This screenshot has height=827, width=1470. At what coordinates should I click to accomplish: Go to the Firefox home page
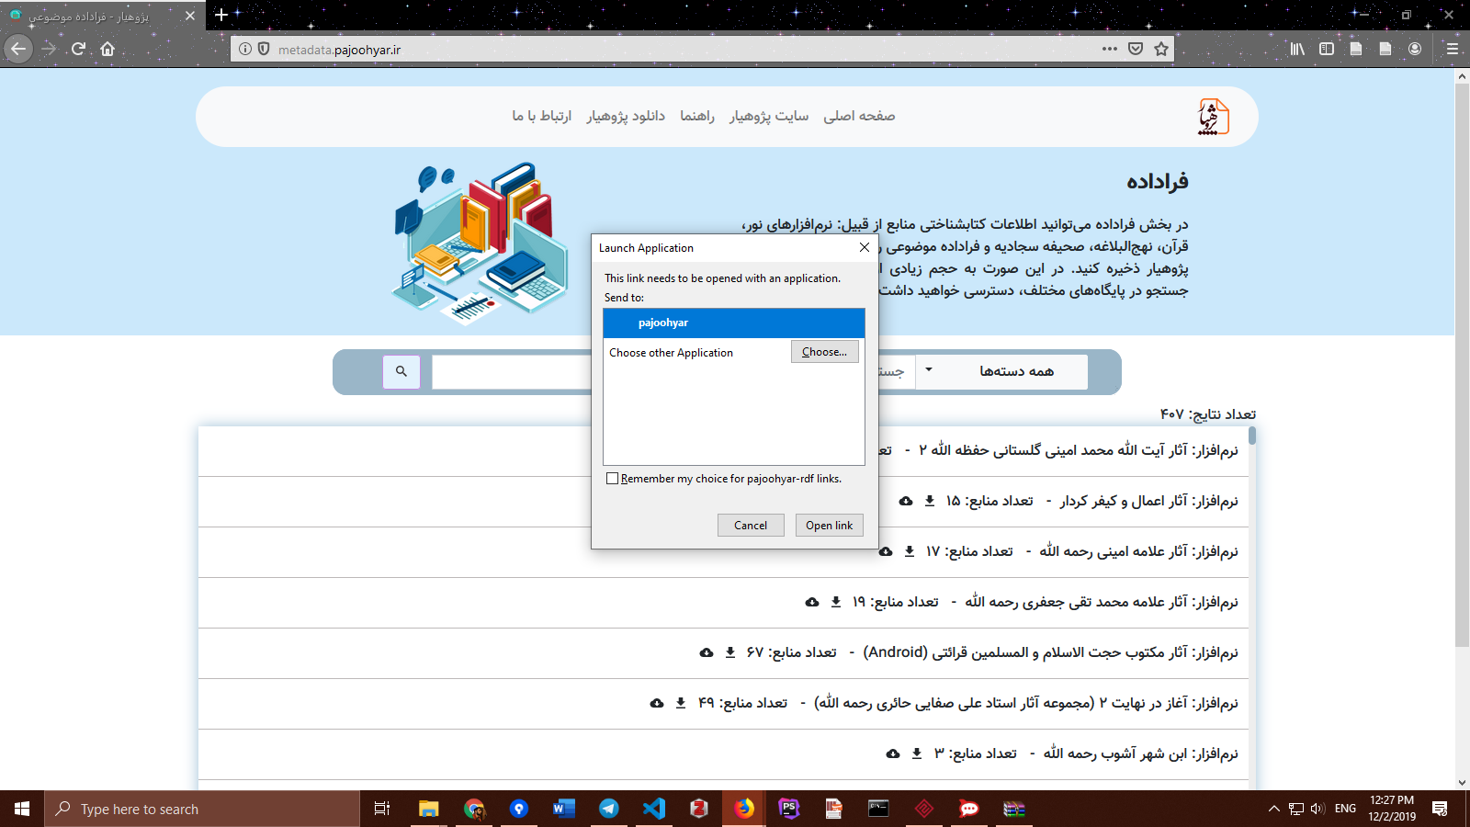tap(107, 50)
